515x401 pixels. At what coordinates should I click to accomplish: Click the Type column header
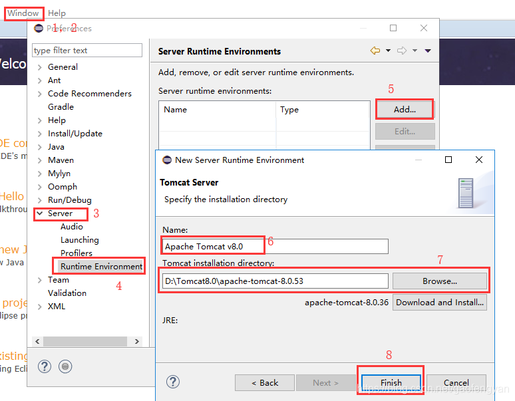tap(323, 109)
